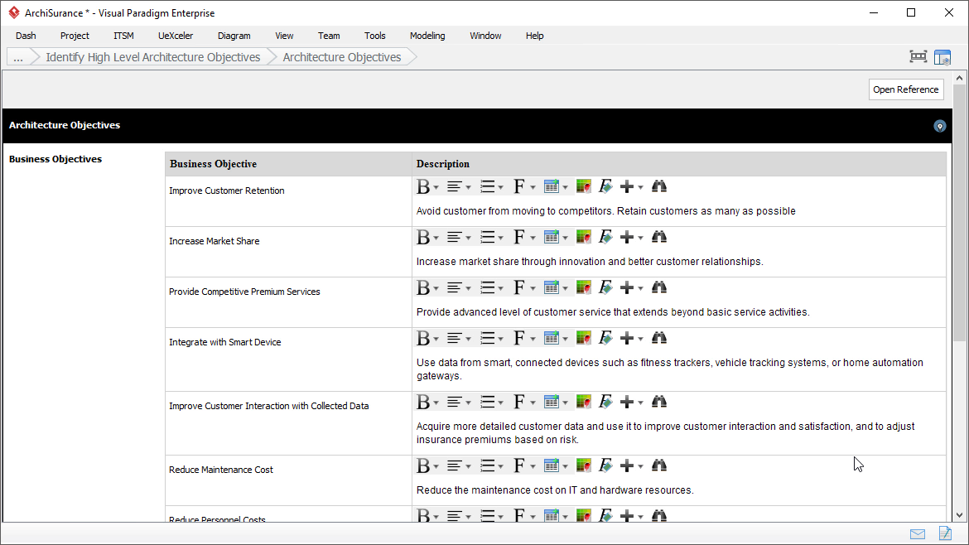Screen dimensions: 969x545
Task: Edit the Improve Customer Retention description text
Action: (605, 211)
